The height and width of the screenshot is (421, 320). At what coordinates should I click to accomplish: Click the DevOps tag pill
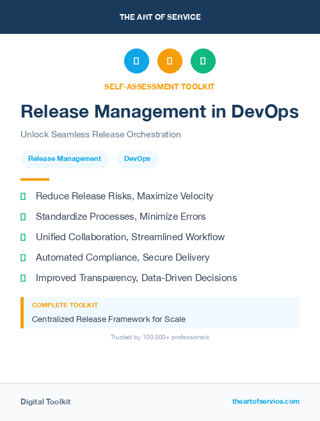tap(137, 159)
